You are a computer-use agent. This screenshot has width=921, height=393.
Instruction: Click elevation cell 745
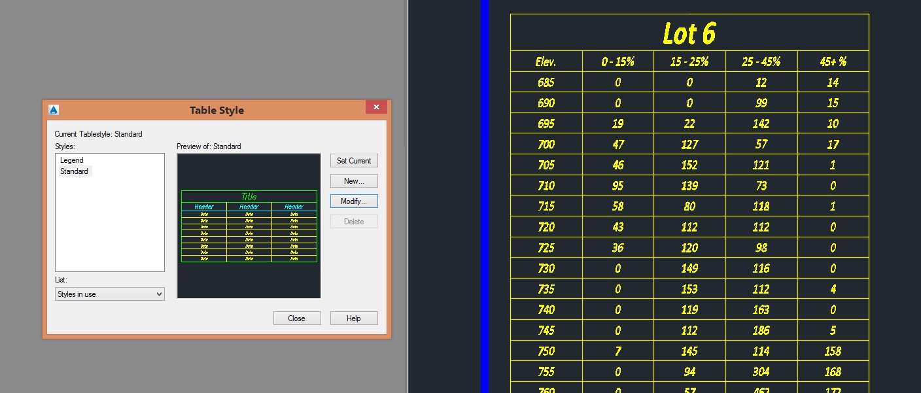(x=546, y=330)
